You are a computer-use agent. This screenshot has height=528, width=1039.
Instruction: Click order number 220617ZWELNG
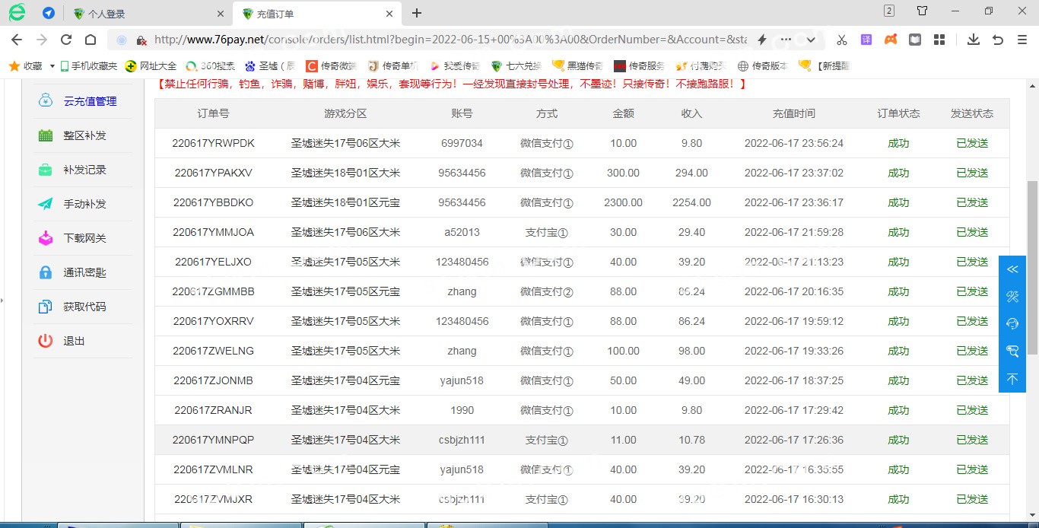coord(213,351)
